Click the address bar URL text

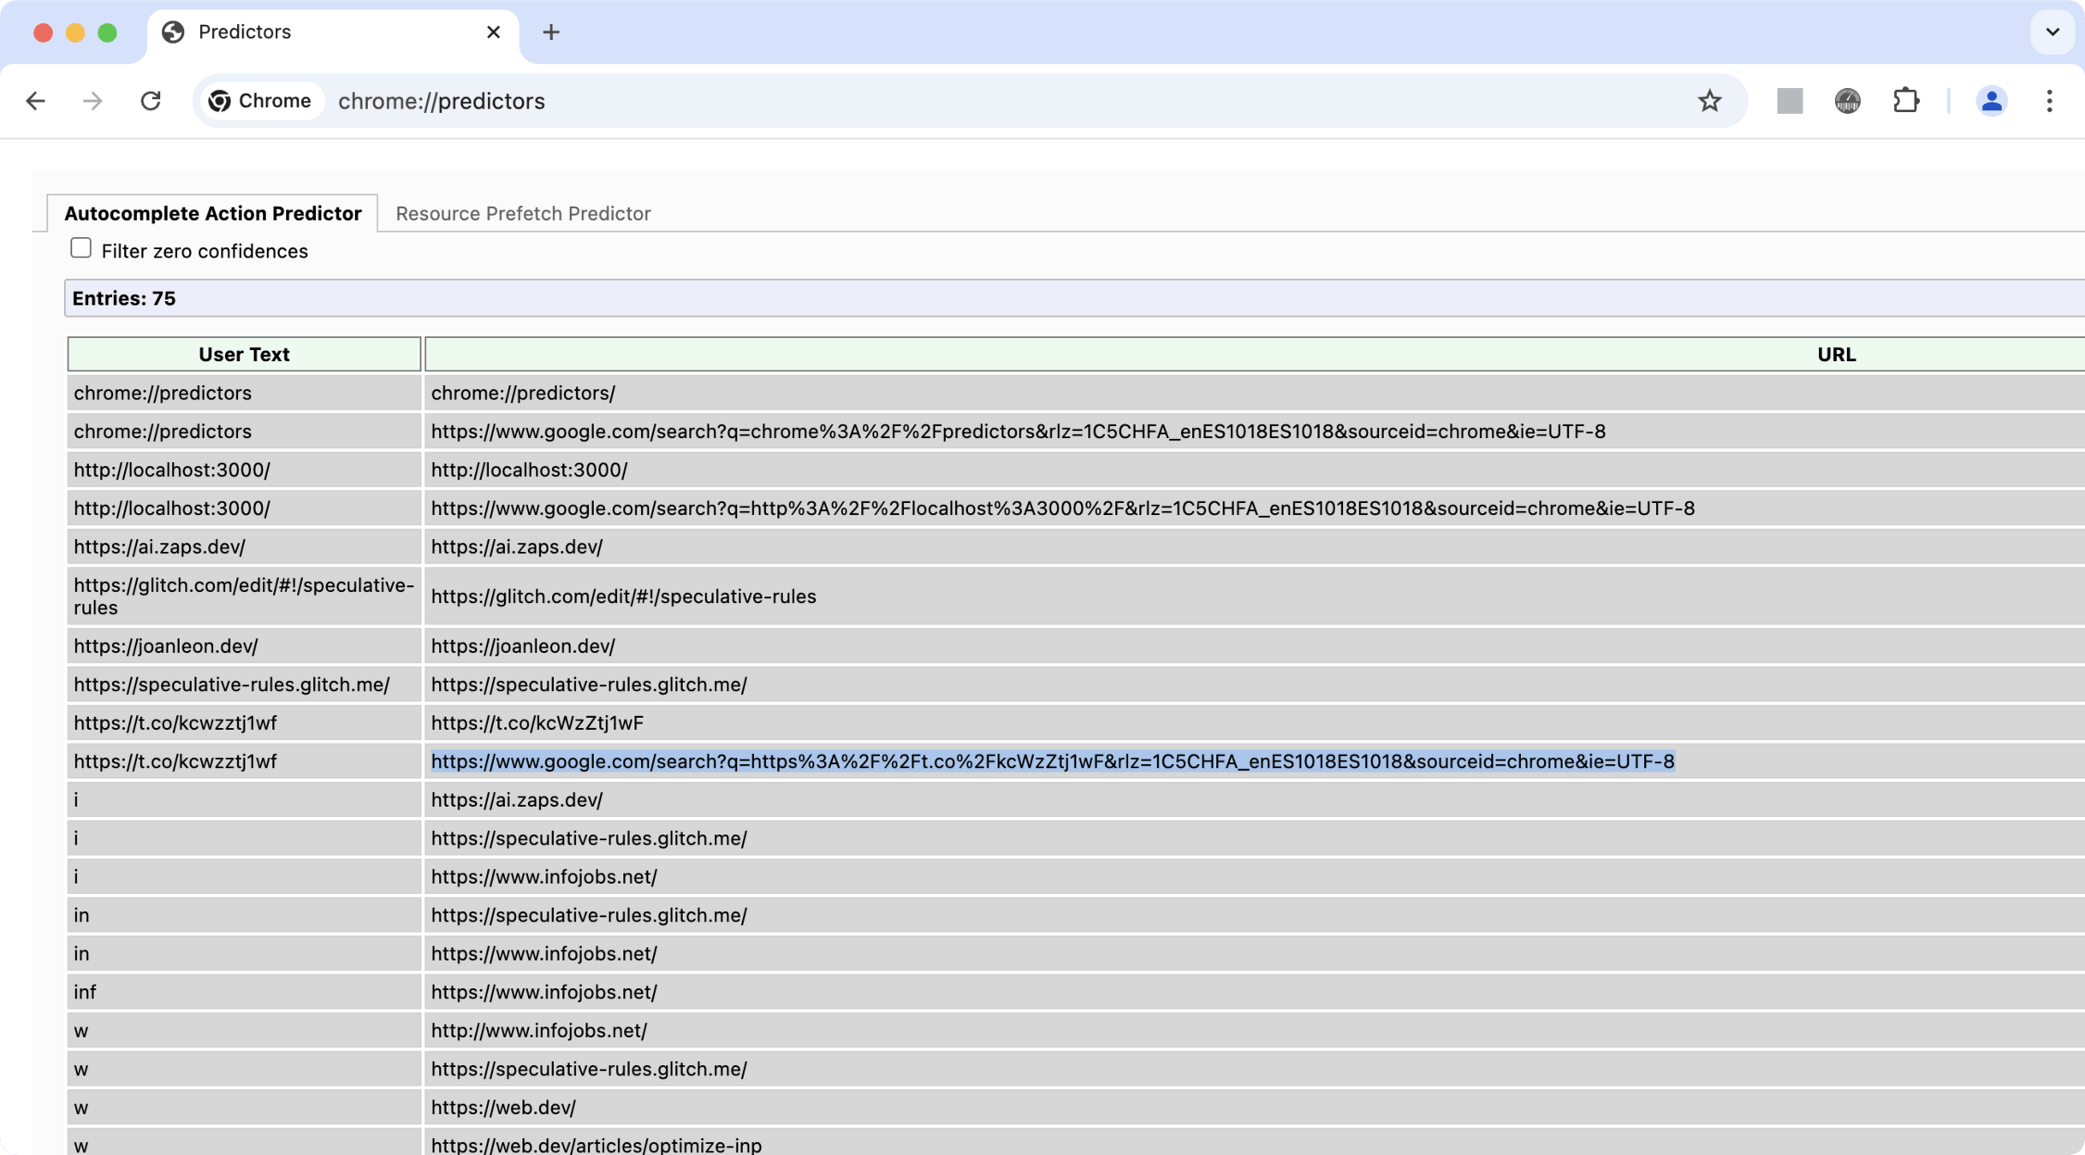pyautogui.click(x=442, y=101)
